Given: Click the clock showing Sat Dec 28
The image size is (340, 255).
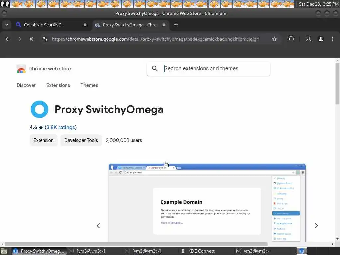Looking at the screenshot, I should (318, 4).
